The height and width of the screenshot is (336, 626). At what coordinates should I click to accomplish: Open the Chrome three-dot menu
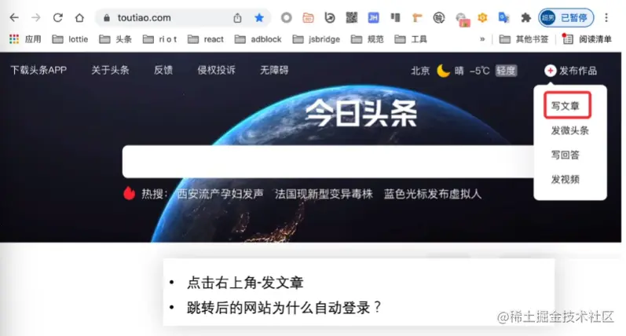coord(606,17)
